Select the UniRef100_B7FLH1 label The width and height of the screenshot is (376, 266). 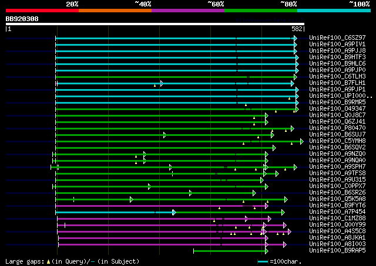click(337, 83)
